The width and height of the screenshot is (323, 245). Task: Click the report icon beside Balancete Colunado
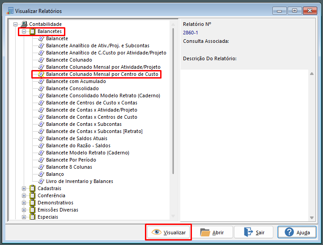coord(42,60)
